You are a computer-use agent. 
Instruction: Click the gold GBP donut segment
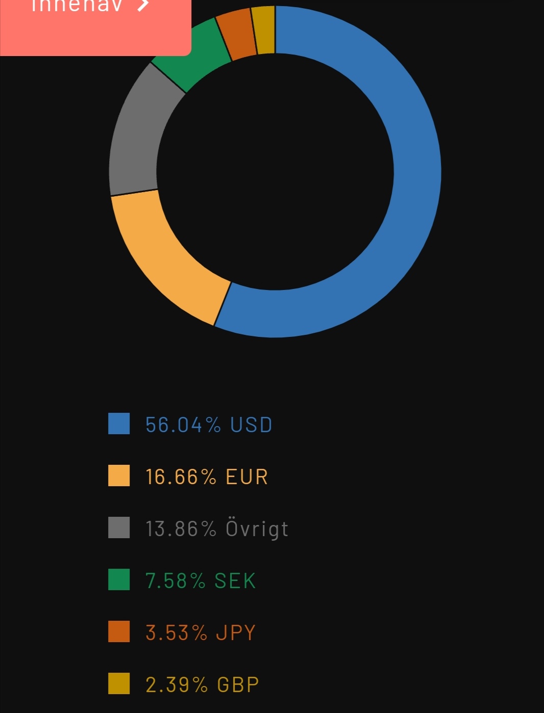click(x=264, y=30)
